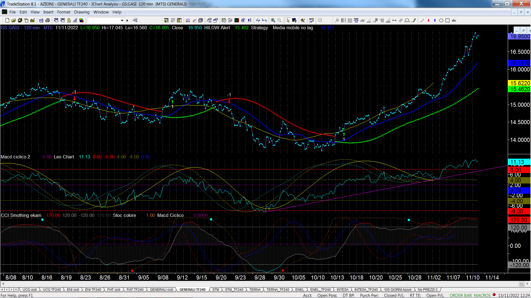Switch to the GENERALI cicli tab
Screen dimensions: 531x298
[x=162, y=289]
